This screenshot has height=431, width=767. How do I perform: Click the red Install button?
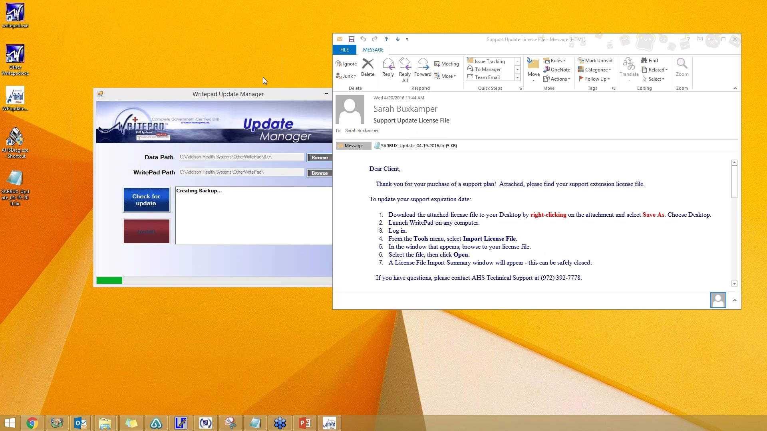(146, 231)
